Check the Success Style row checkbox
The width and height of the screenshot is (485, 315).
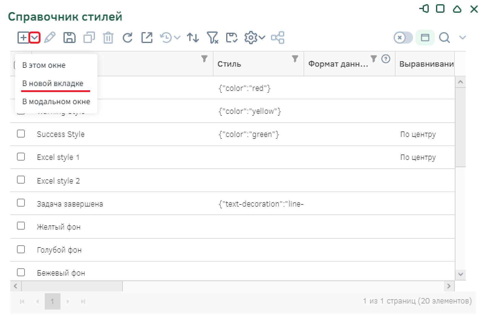point(21,134)
